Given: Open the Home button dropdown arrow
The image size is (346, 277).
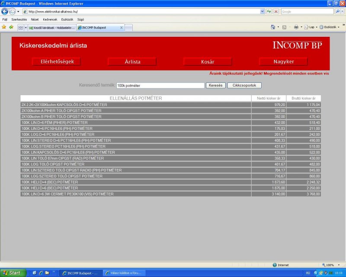Looking at the screenshot, I should tap(278, 27).
